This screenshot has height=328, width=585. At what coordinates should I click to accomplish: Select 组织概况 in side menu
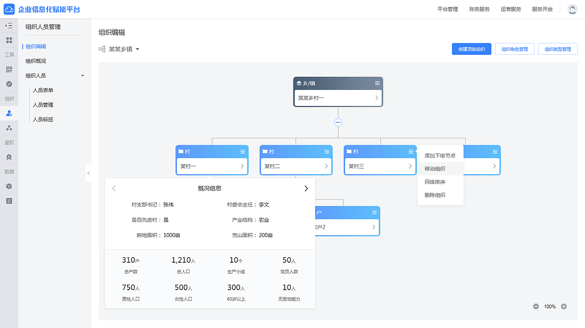[x=36, y=61]
